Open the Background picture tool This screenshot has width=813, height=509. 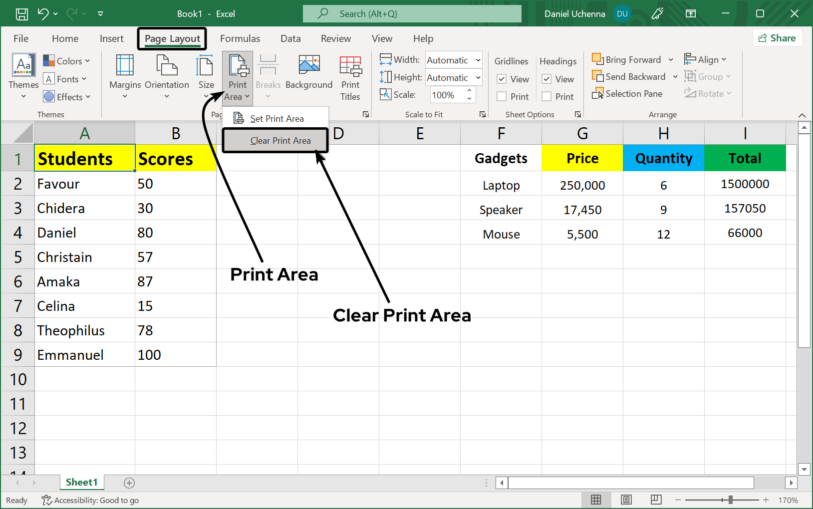point(309,75)
